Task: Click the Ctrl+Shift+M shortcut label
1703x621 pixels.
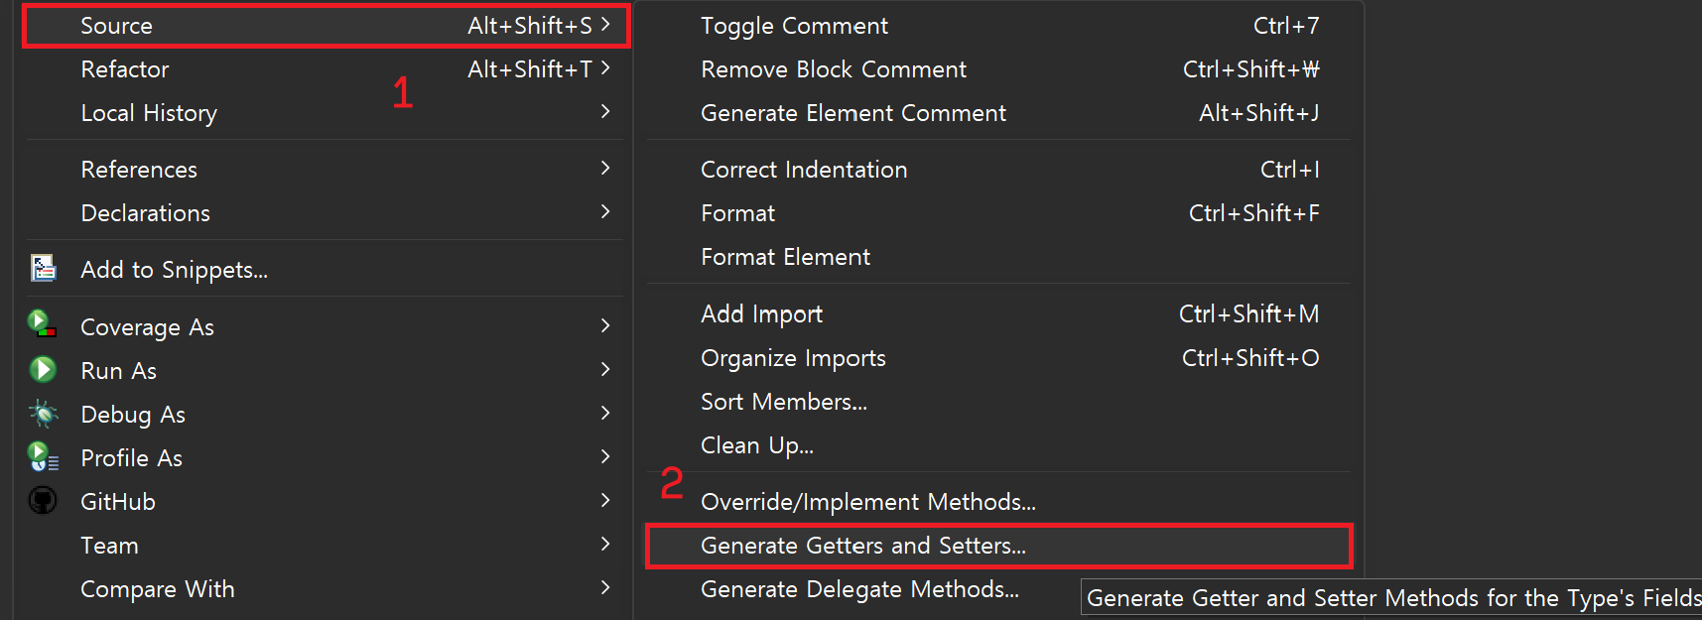Action: pos(1249,314)
